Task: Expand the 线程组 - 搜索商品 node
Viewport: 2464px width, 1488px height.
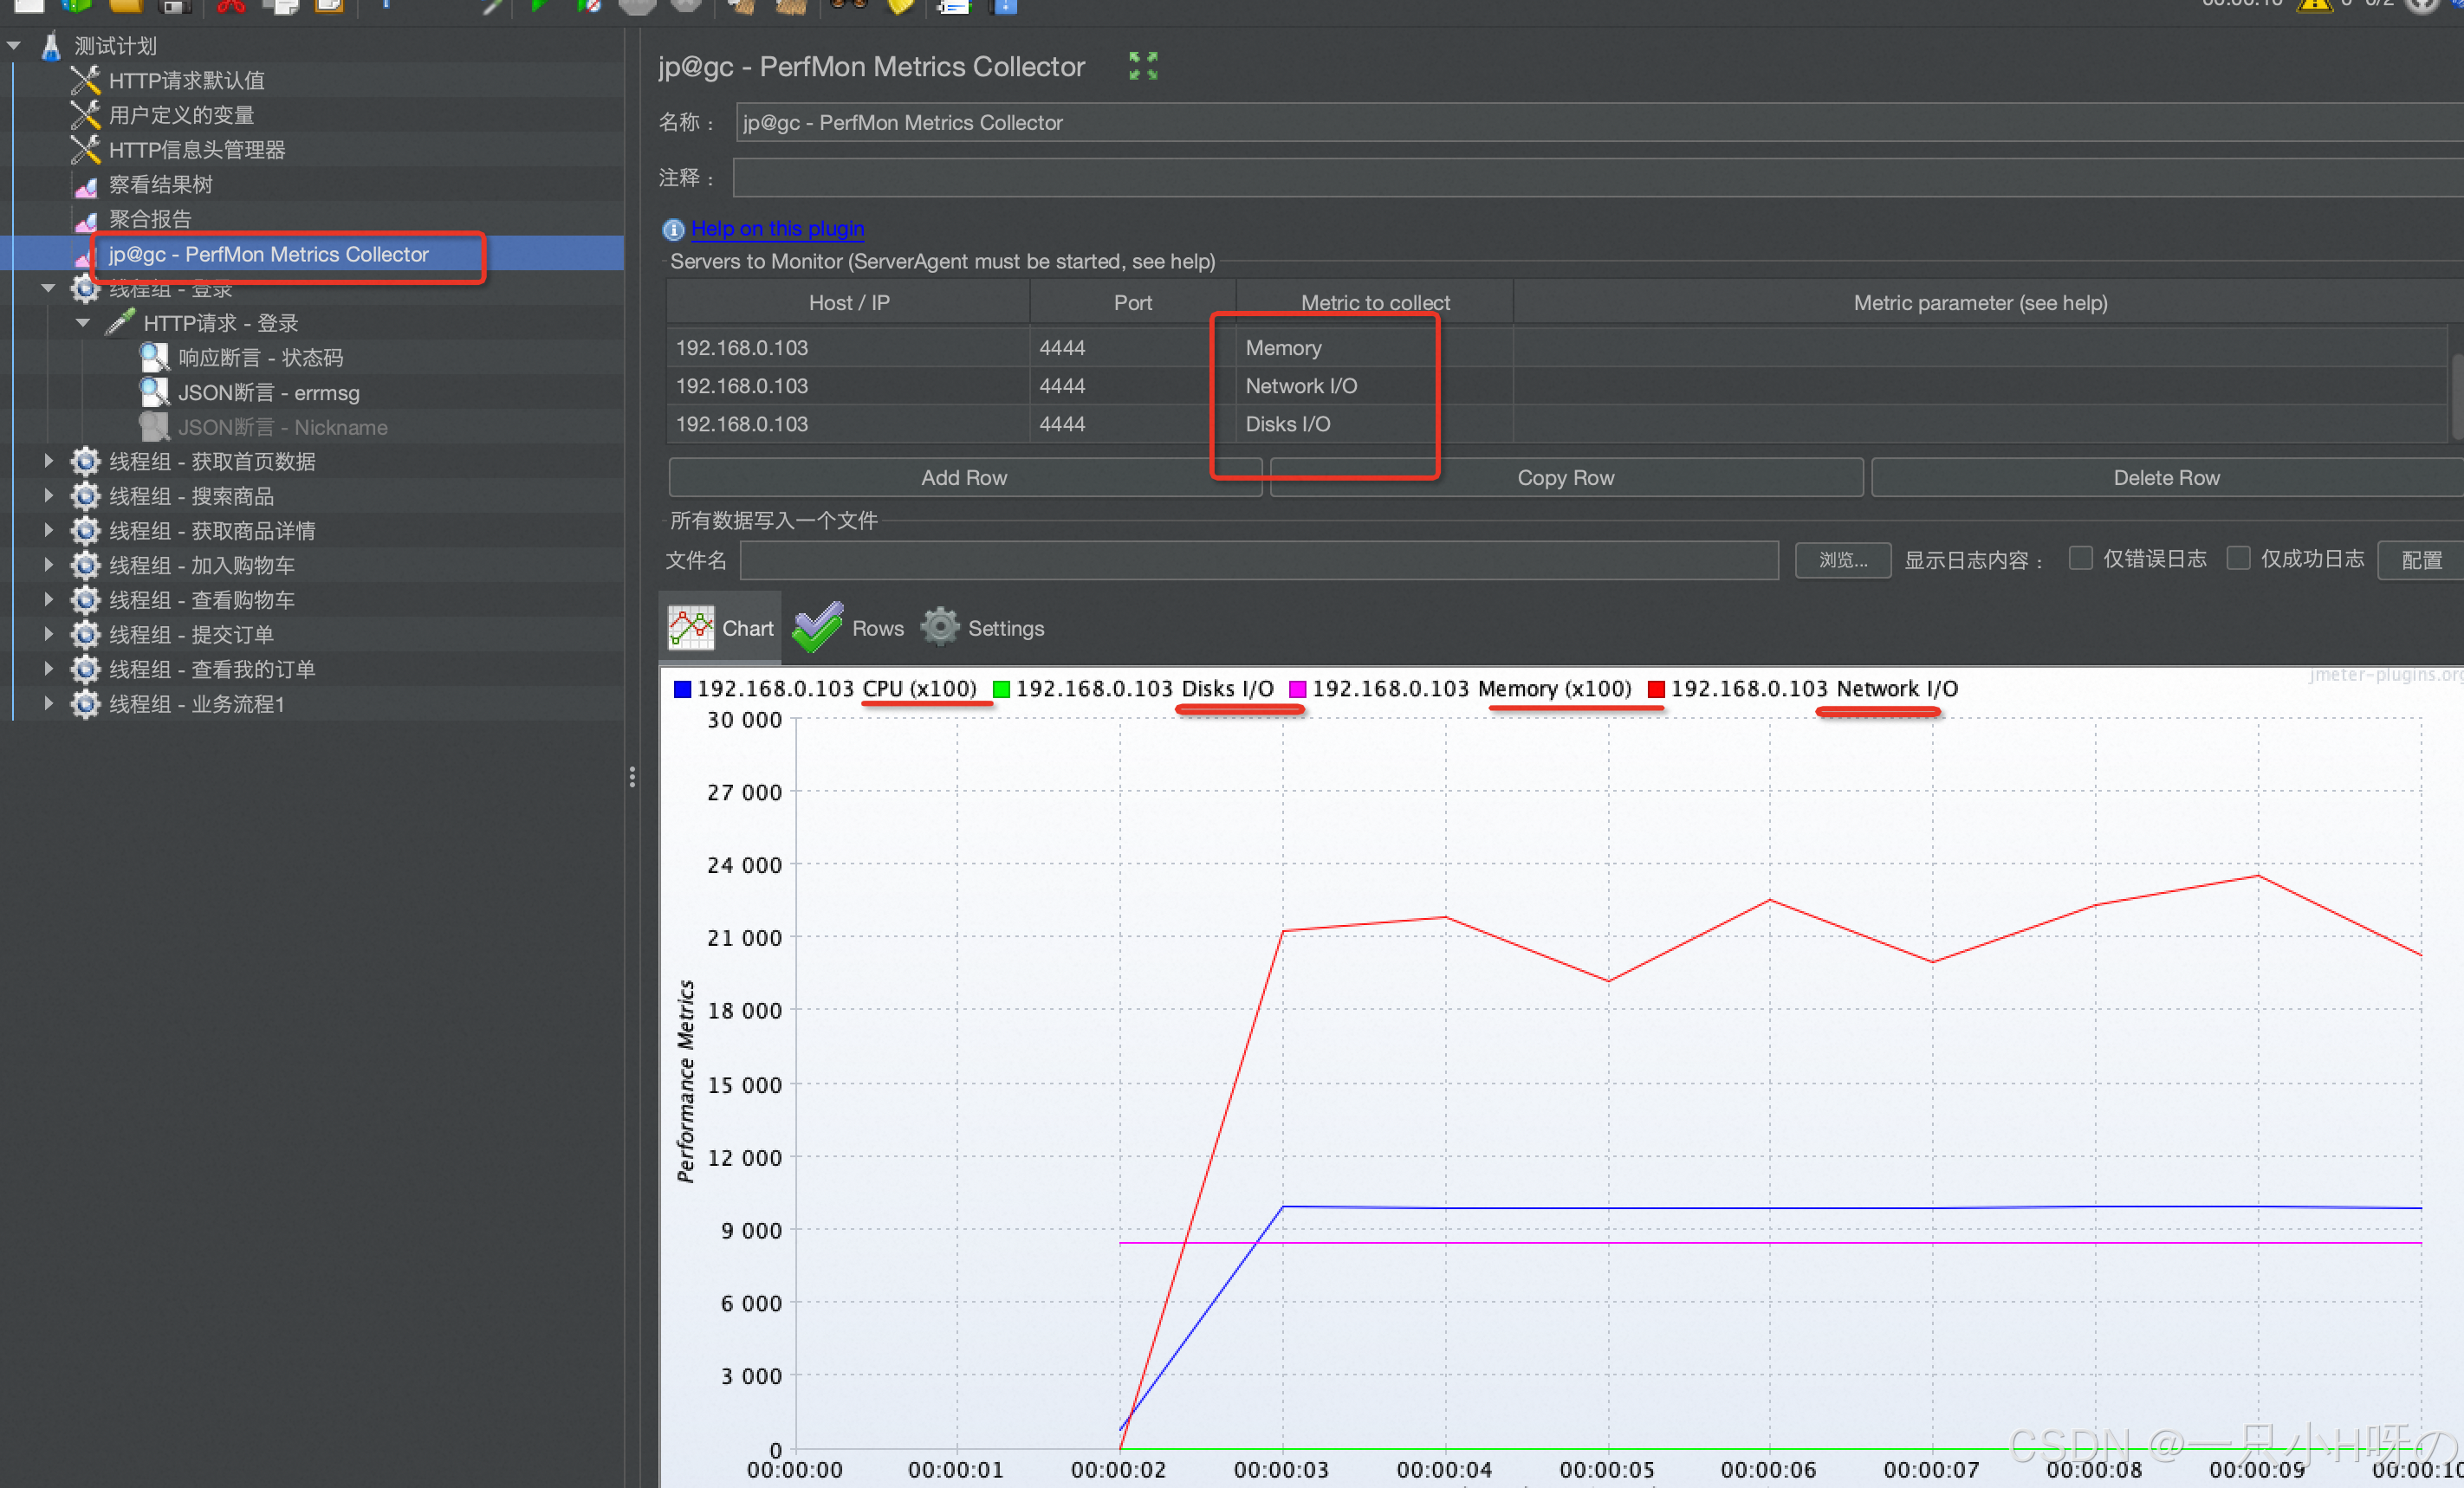Action: tap(48, 496)
